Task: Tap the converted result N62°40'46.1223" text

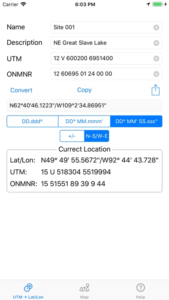Action: 84,106
